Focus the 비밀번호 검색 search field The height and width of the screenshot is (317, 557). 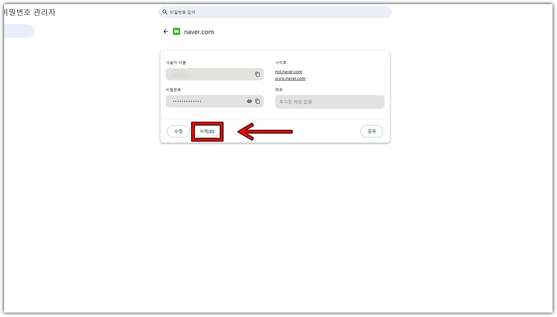[x=275, y=12]
